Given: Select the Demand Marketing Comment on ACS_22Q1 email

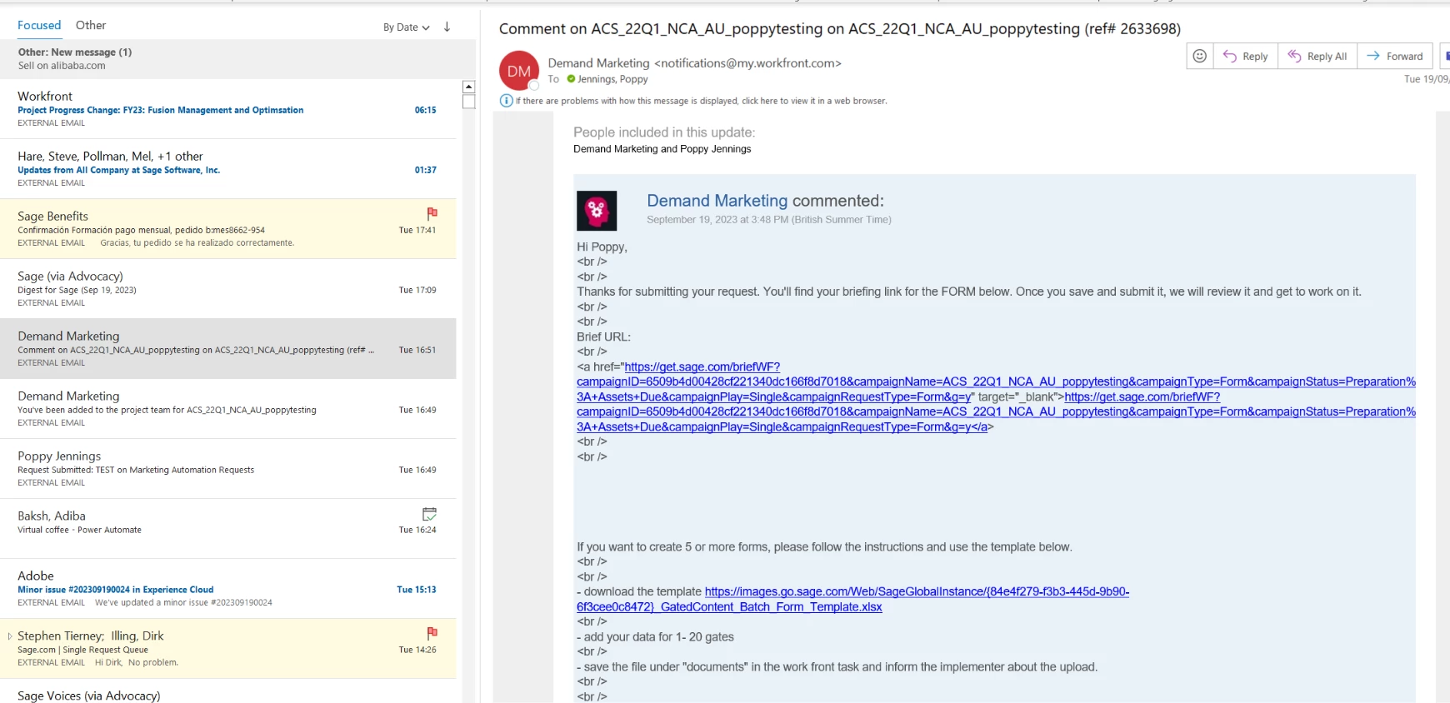Looking at the screenshot, I should [x=228, y=349].
